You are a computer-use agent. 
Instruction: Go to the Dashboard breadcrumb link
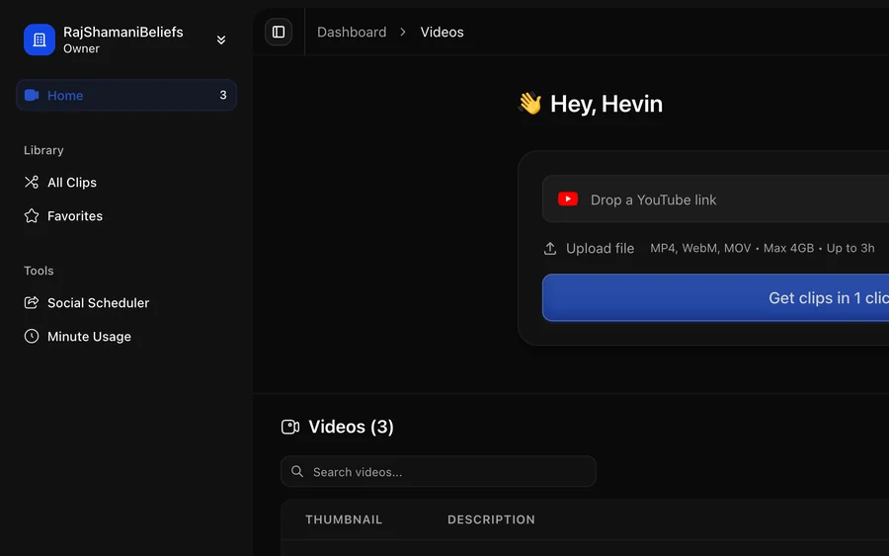(352, 32)
